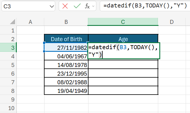Click the cell containing 27/11/1982
The height and width of the screenshot is (113, 190).
tap(66, 47)
